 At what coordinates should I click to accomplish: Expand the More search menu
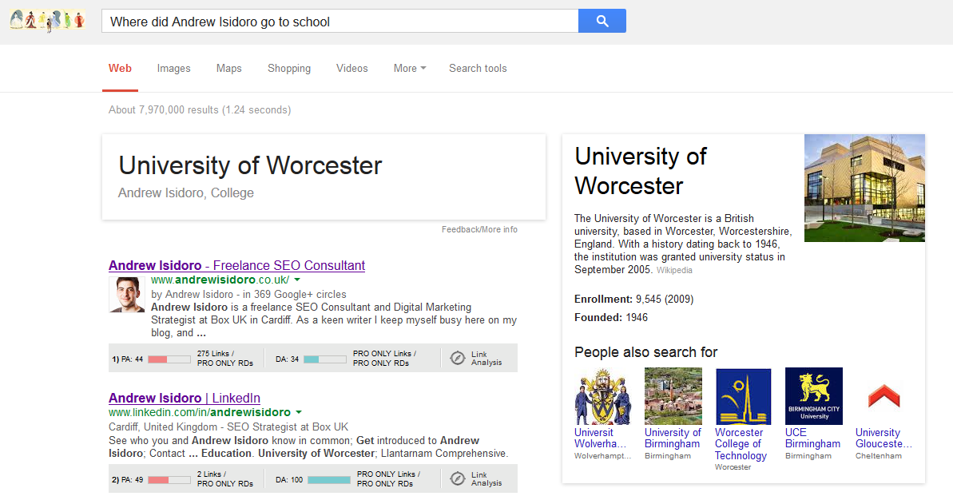[x=409, y=69]
